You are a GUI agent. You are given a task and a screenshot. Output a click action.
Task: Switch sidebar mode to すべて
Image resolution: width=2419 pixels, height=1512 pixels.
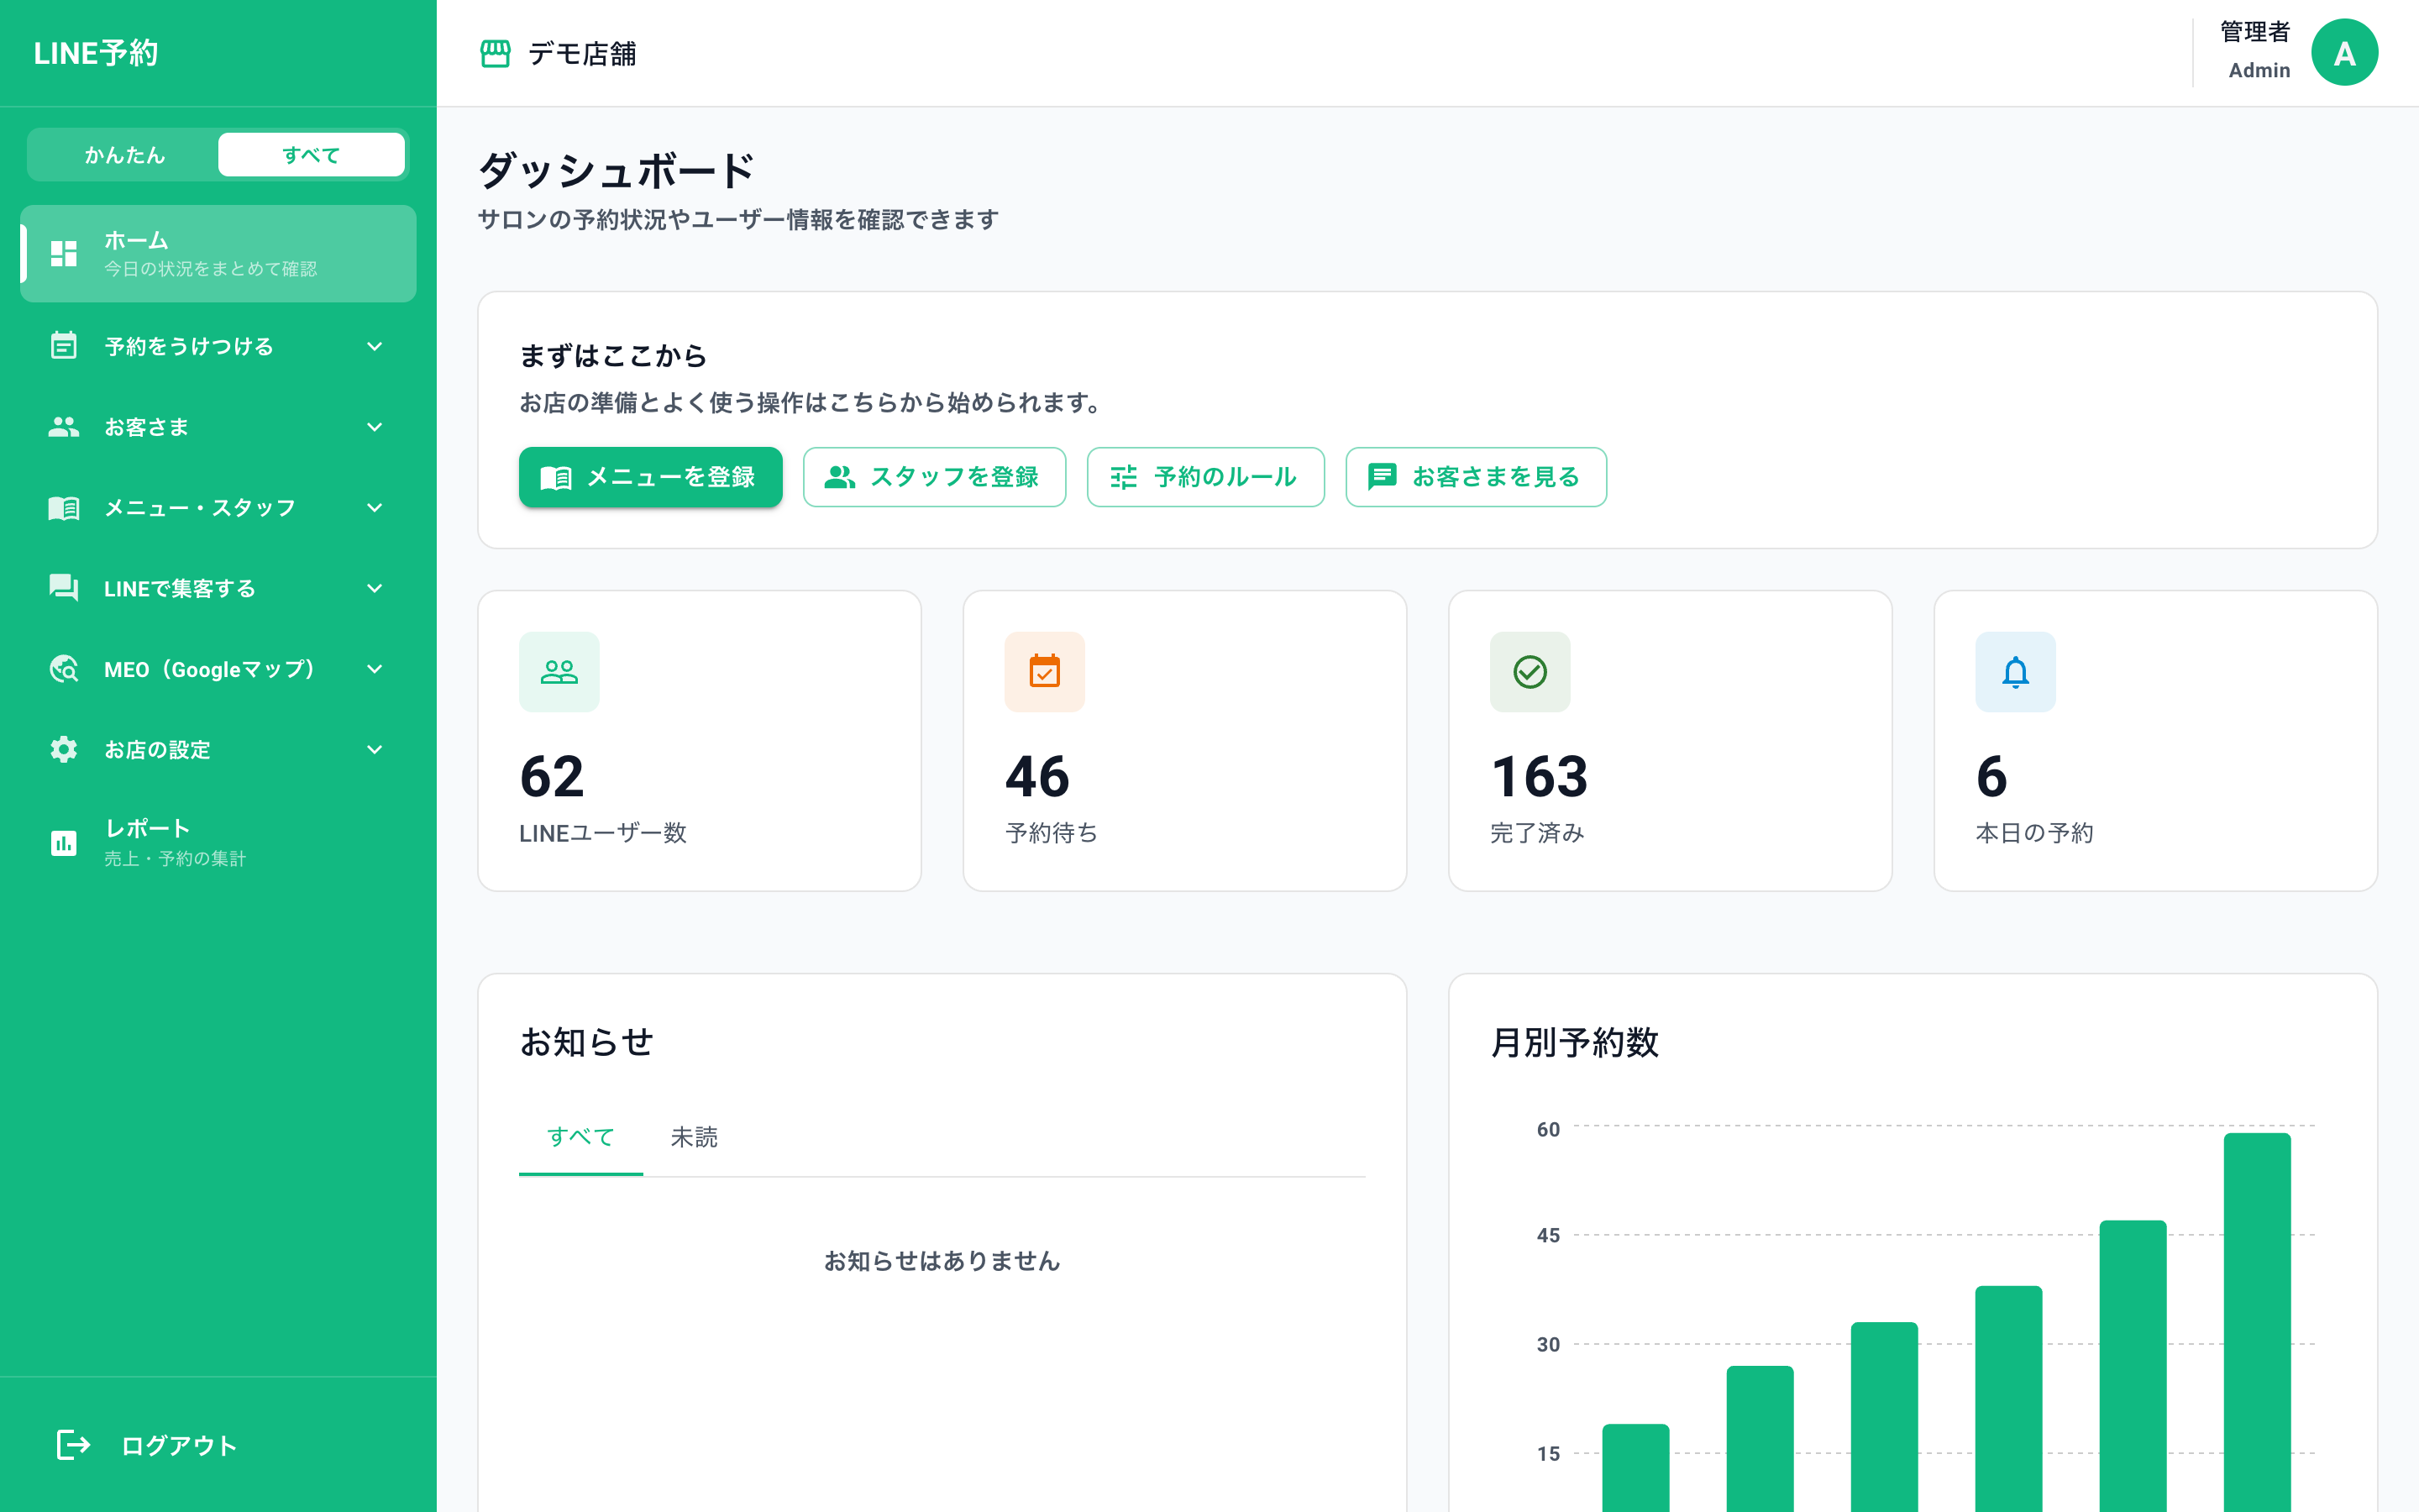(311, 155)
